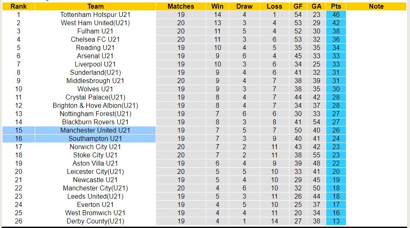
Task: Select highlighted Manchester United U21 row
Action: 95,130
